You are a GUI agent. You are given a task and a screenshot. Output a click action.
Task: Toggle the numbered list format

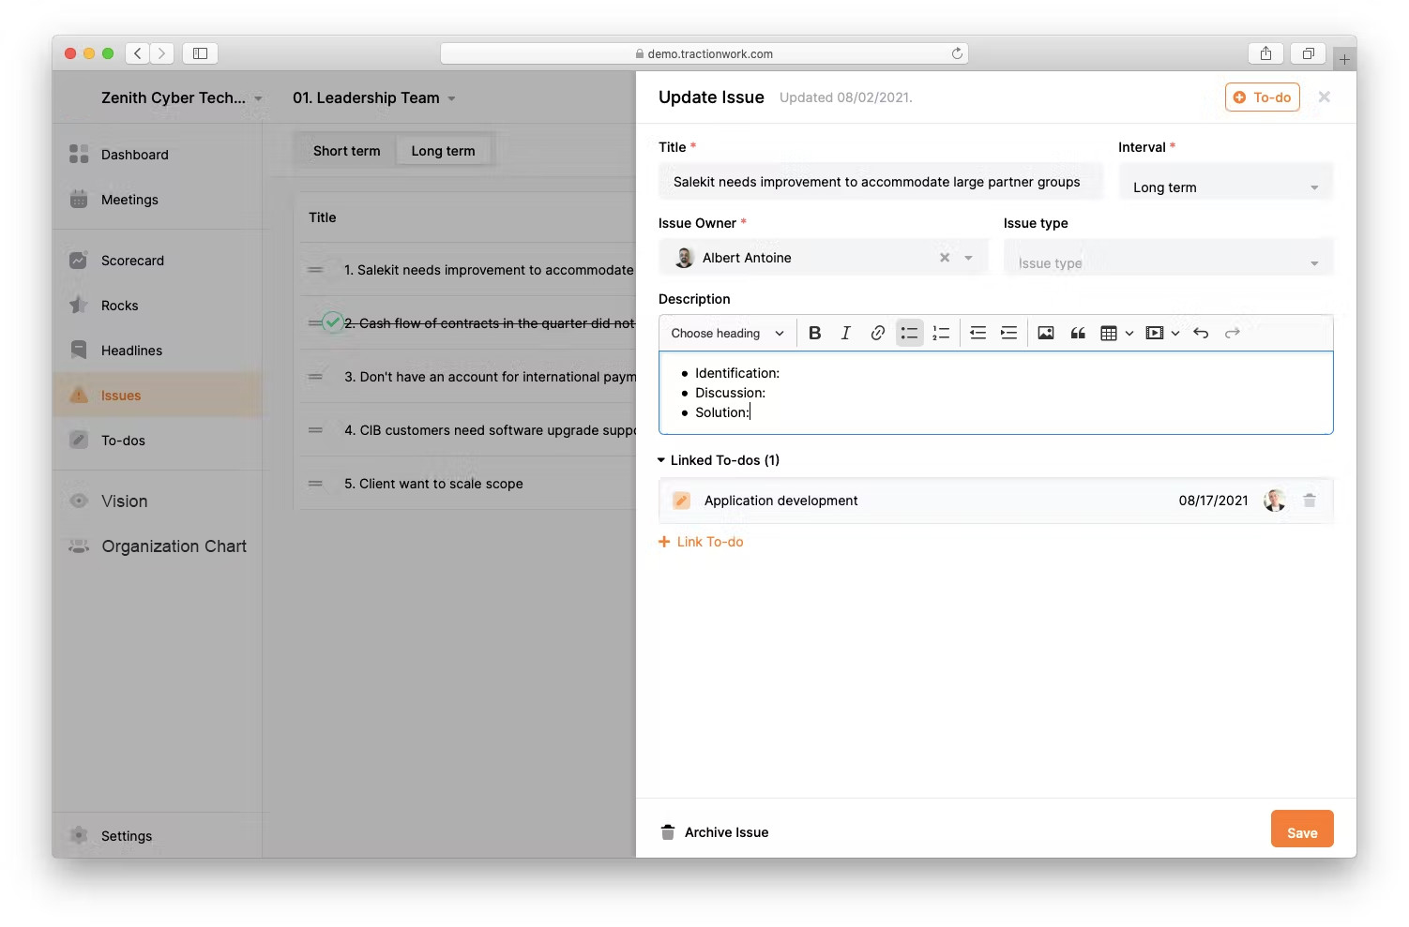pos(941,333)
